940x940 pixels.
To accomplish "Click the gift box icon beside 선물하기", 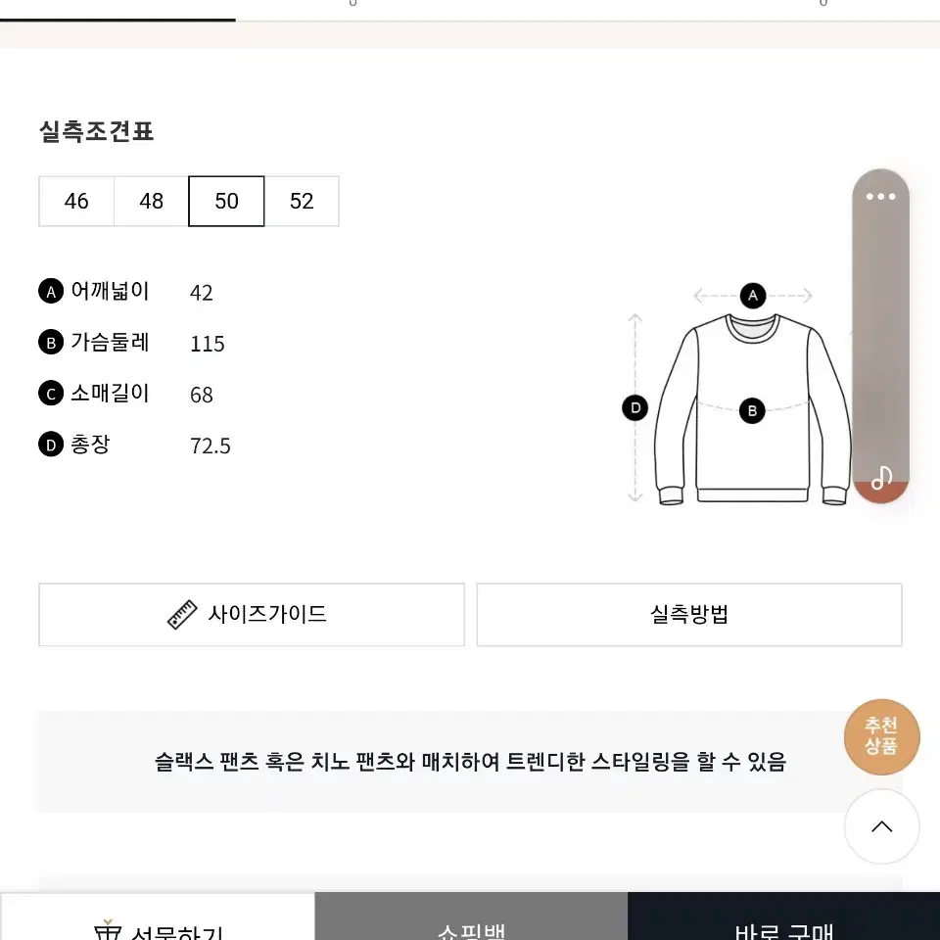I will pos(108,930).
